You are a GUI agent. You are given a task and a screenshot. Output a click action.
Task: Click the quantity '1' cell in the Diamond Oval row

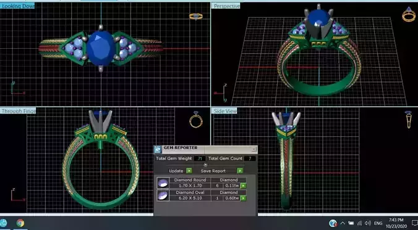217,198
